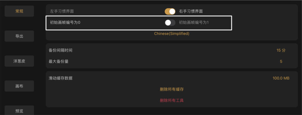The height and width of the screenshot is (115, 302).
Task: Click the 备份间隔时间 row label
Action: point(61,51)
